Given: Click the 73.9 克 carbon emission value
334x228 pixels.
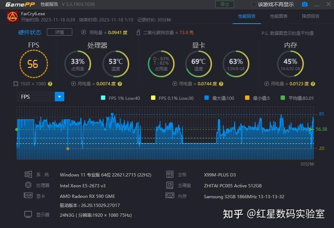Looking at the screenshot, I should (x=186, y=33).
